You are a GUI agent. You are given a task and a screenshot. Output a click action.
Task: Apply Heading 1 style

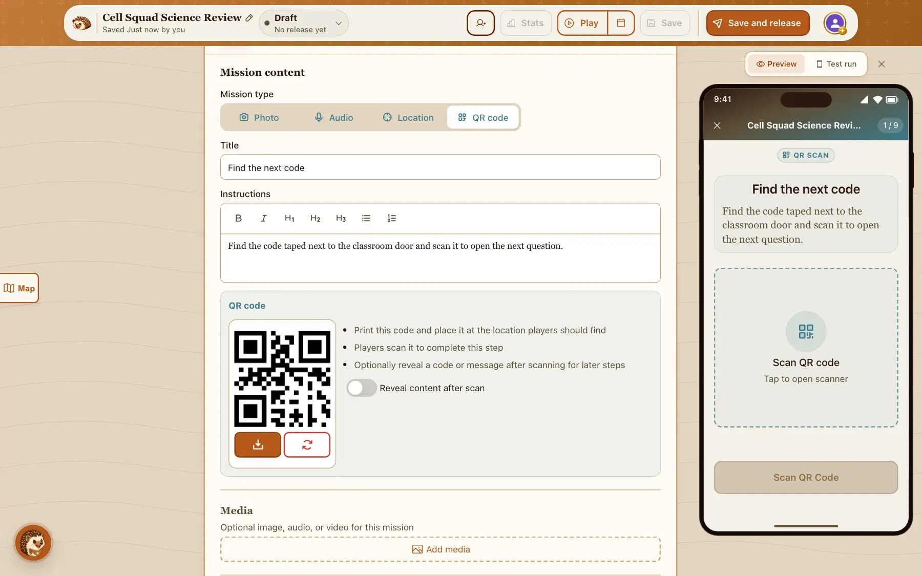pyautogui.click(x=289, y=218)
